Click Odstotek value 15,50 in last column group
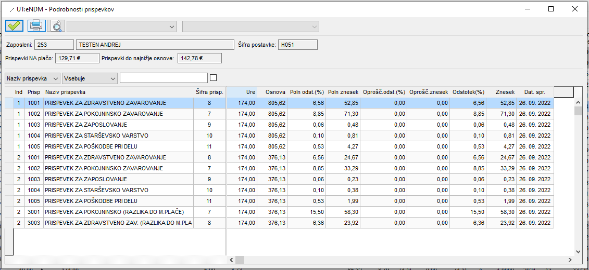 click(468, 212)
